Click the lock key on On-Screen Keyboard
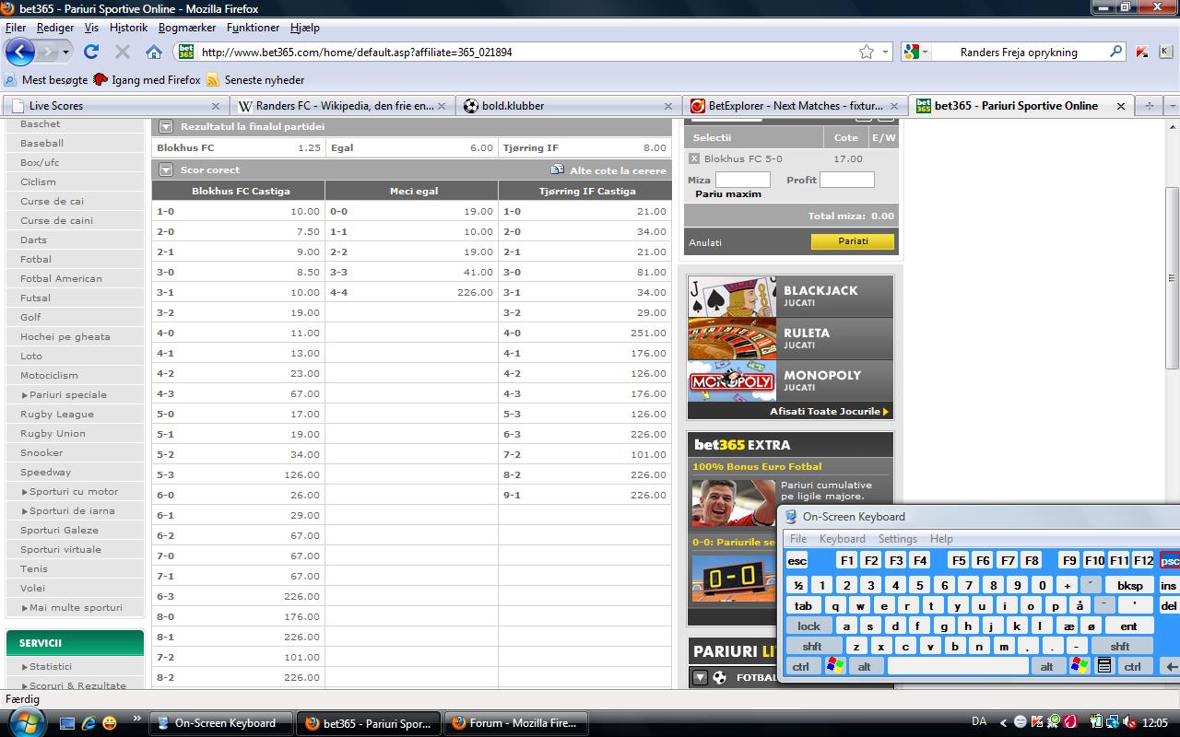The width and height of the screenshot is (1180, 737). [x=809, y=626]
